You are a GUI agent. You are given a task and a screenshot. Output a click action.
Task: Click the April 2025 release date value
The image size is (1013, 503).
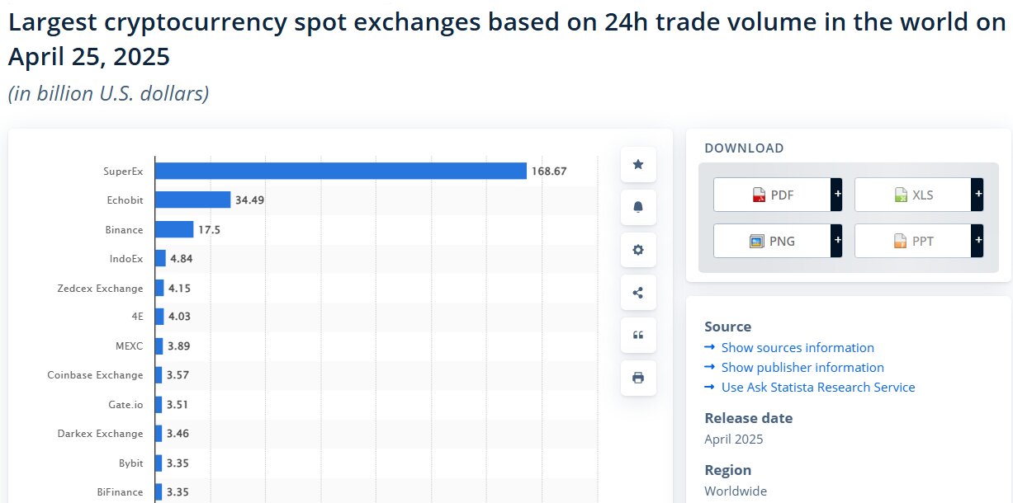(x=734, y=439)
